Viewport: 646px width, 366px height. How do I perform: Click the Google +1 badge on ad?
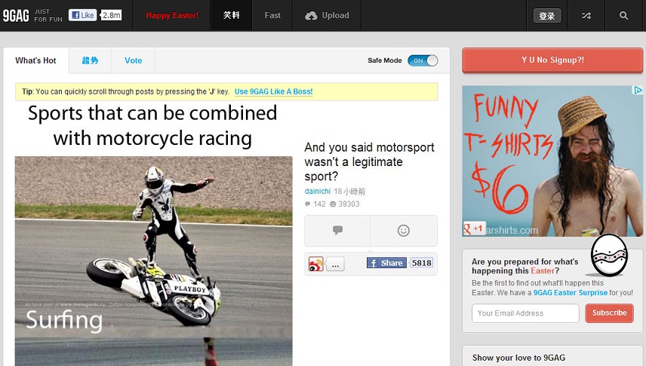(x=474, y=229)
